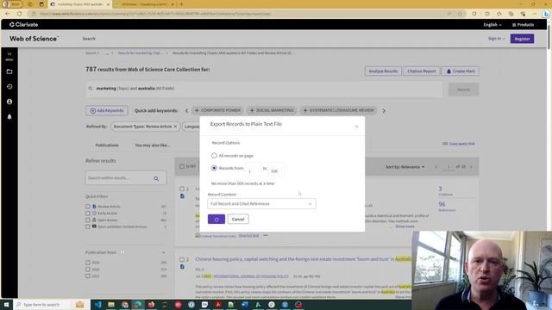Check the first Publication Years checkbox
The height and width of the screenshot is (310, 552).
88,263
